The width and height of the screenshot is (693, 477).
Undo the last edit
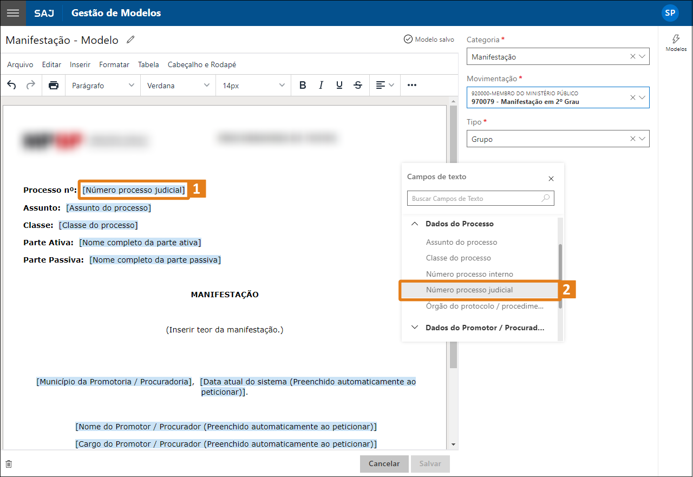[x=12, y=85]
